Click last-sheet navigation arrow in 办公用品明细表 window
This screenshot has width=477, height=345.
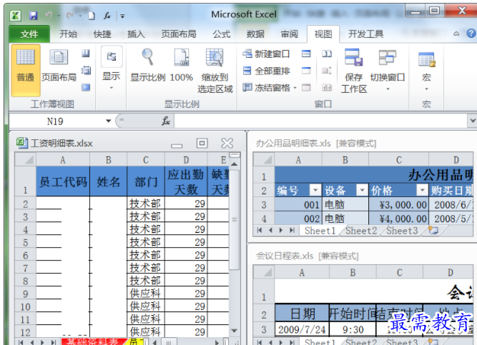(292, 231)
